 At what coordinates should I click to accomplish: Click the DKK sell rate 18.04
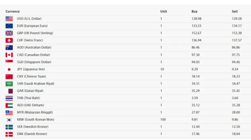236,134
